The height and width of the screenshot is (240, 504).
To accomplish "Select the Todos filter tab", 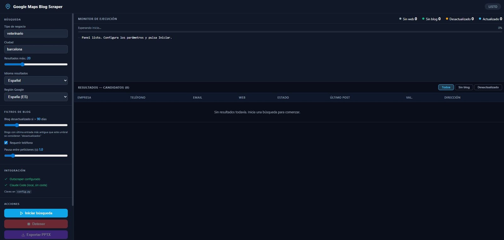I will pos(446,87).
